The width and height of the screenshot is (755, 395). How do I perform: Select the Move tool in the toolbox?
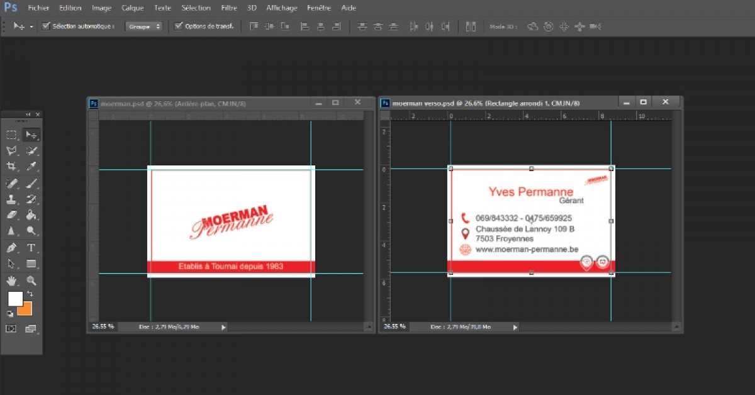tap(31, 135)
